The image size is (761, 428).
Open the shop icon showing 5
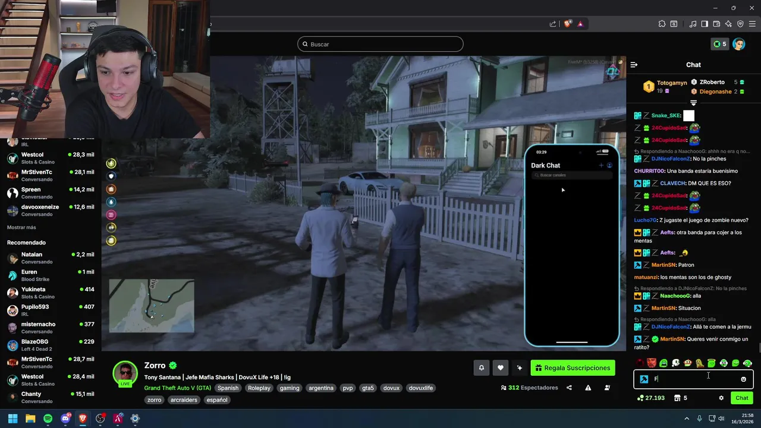(680, 398)
